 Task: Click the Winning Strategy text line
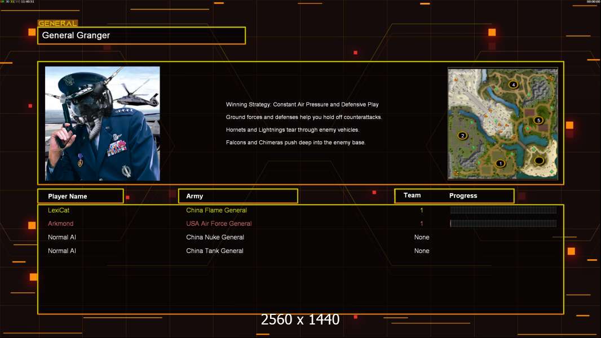(302, 105)
